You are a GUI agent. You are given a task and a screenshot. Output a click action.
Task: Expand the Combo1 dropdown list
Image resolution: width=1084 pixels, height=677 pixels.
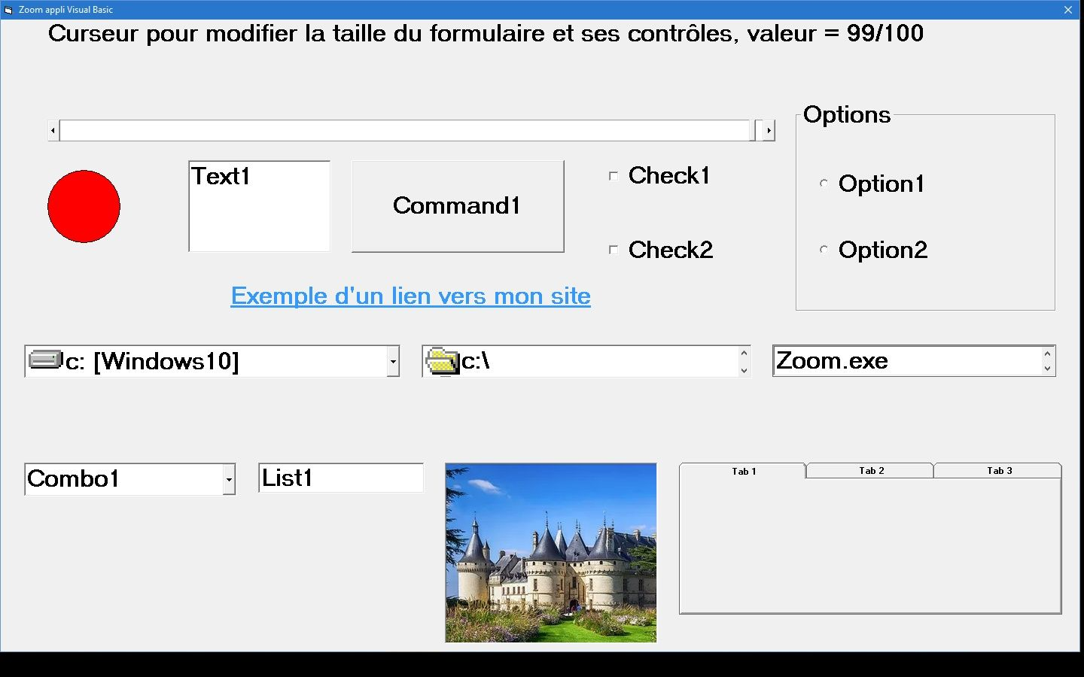pos(229,479)
